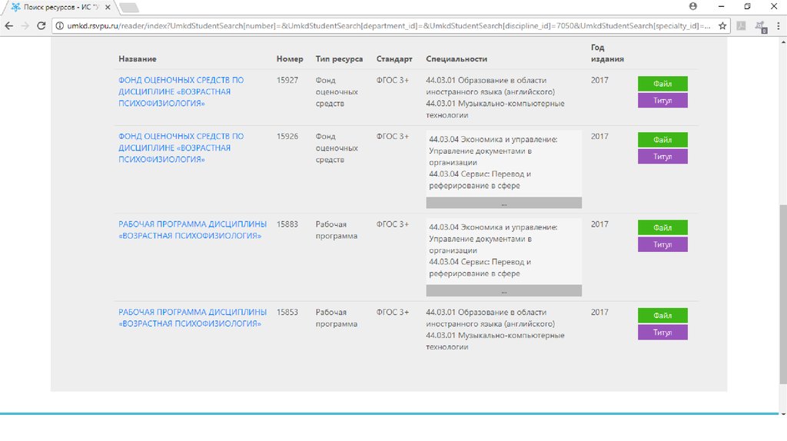Open the 'Рабочая программа дисциплины' link, number 15883
This screenshot has height=441, width=787.
tap(193, 230)
